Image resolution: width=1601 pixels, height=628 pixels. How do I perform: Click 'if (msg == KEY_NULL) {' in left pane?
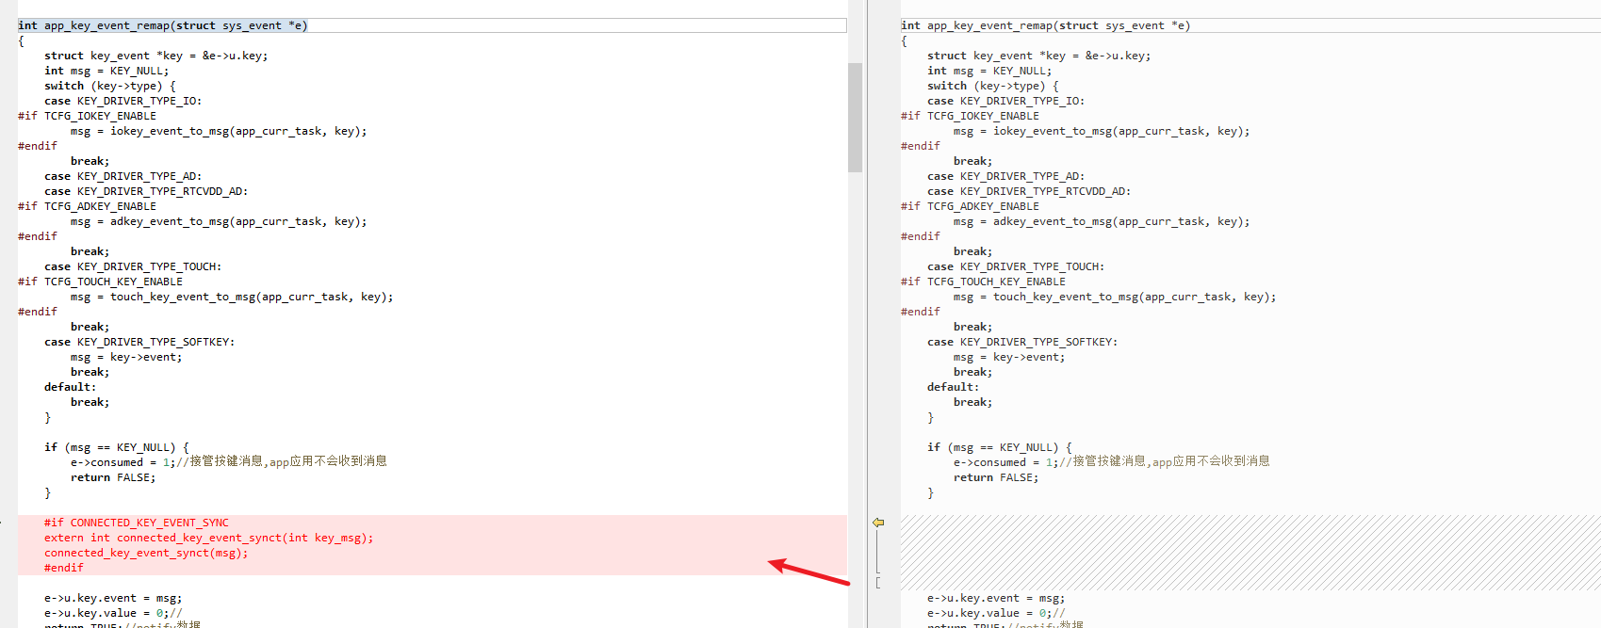(117, 447)
